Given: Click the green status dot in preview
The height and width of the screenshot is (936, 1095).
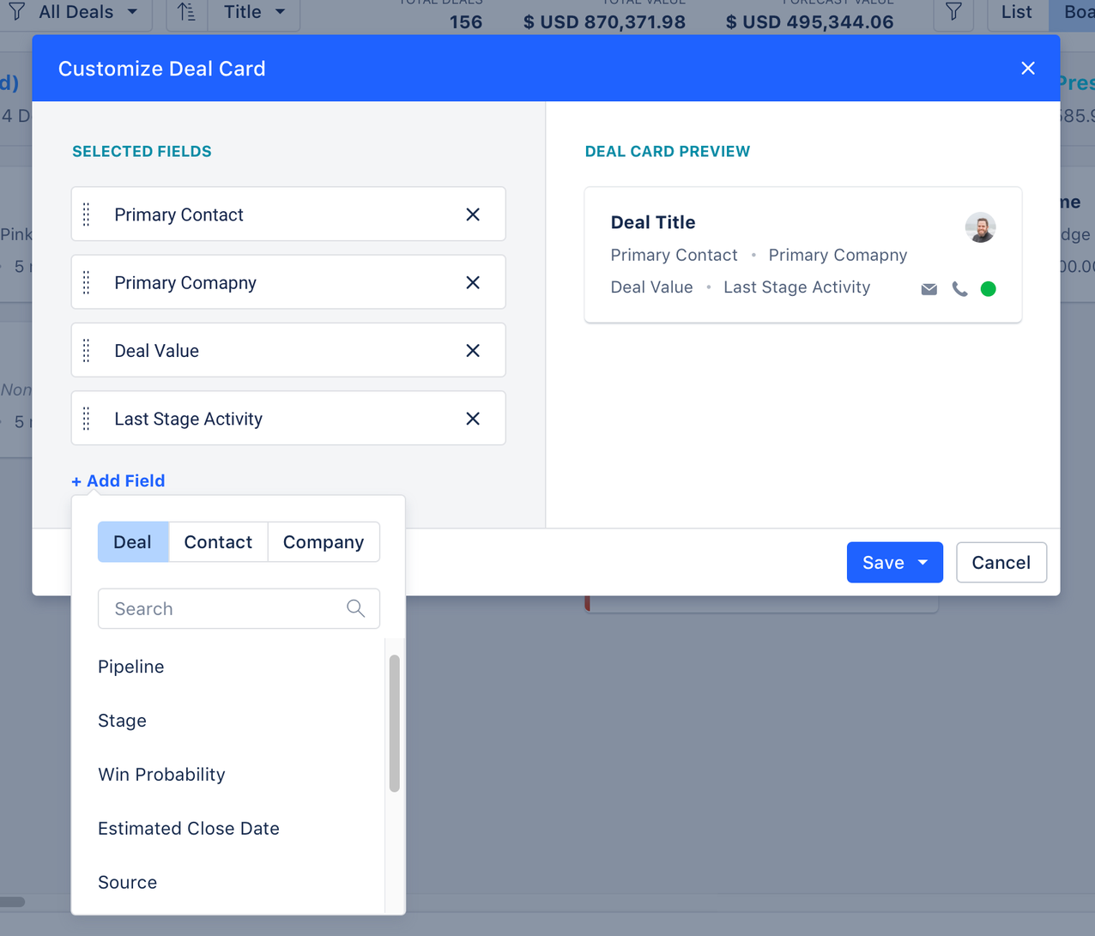Looking at the screenshot, I should [989, 289].
